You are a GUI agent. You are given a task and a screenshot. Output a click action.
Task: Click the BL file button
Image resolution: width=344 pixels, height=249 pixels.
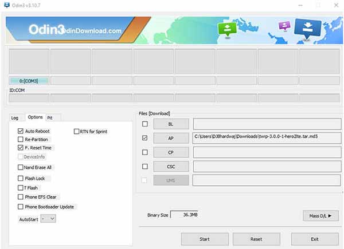click(171, 124)
